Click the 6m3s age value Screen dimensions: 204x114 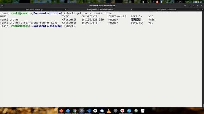[151, 20]
